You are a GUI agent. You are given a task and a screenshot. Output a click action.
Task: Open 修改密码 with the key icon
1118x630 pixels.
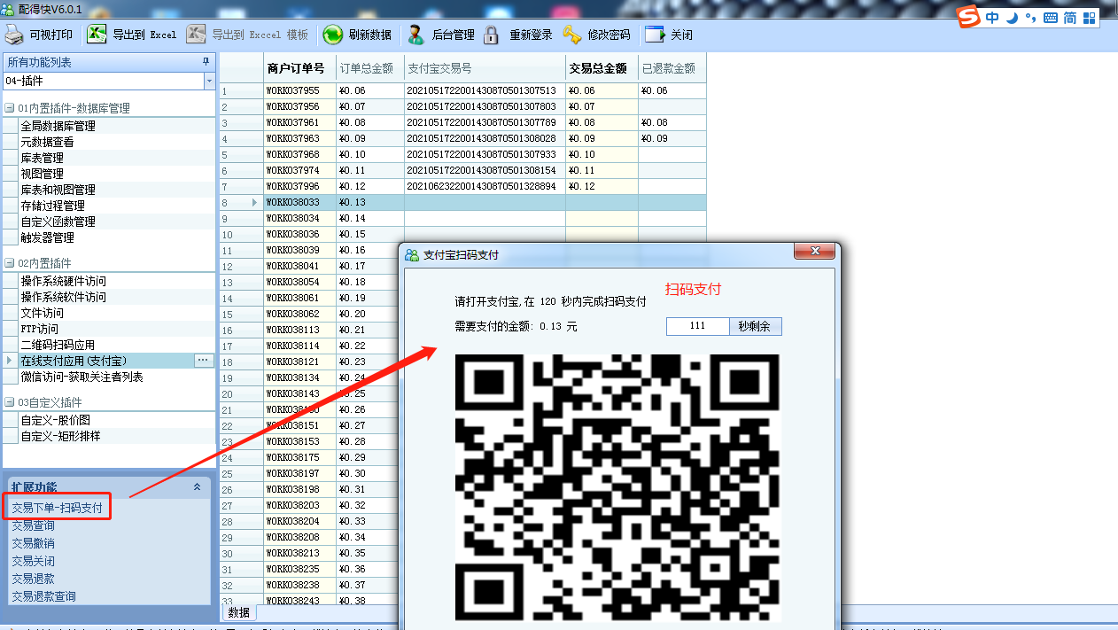[596, 35]
